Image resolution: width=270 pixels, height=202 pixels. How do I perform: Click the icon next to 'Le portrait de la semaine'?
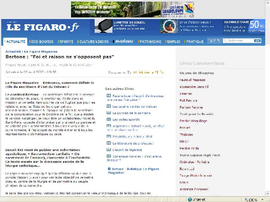[108, 113]
